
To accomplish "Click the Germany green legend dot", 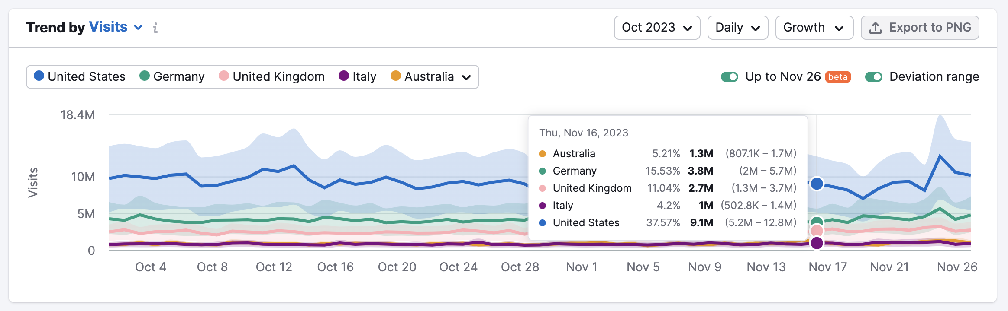I will 145,76.
